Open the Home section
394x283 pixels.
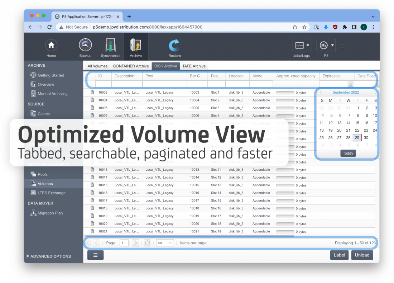[51, 48]
